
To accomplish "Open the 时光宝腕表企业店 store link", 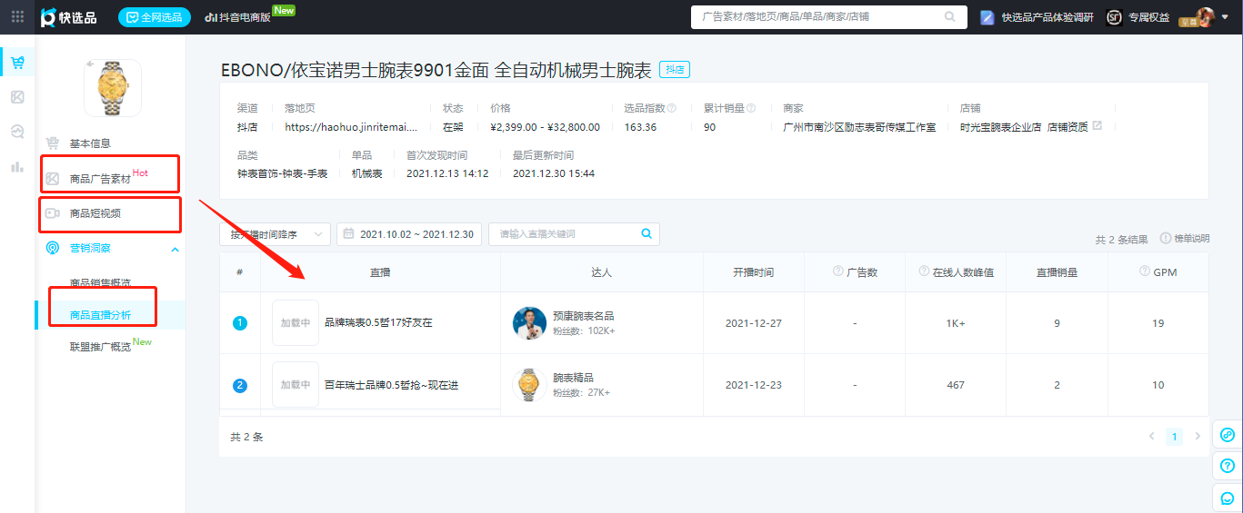I will point(1000,127).
